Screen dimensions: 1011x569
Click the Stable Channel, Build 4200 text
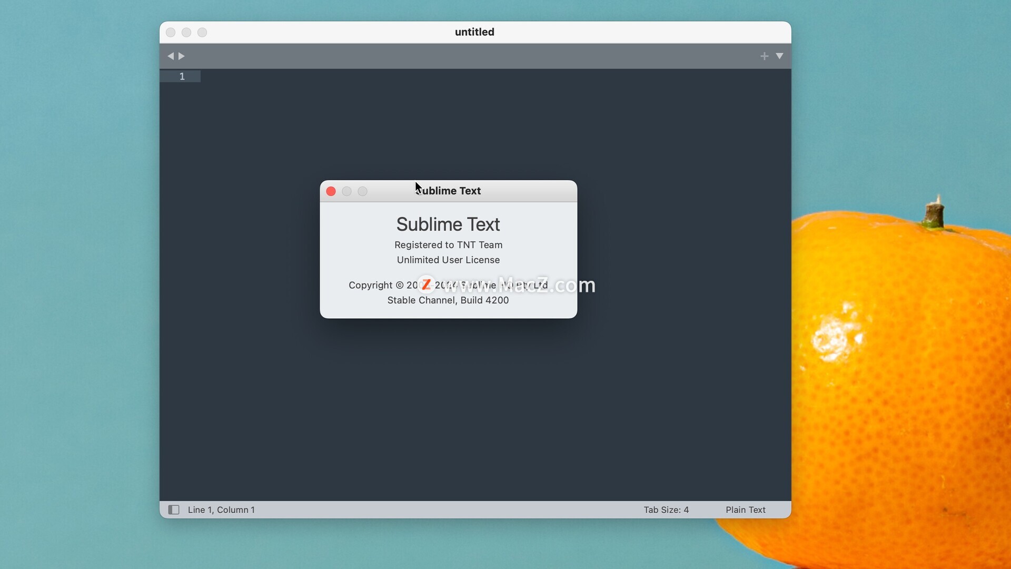tap(448, 300)
